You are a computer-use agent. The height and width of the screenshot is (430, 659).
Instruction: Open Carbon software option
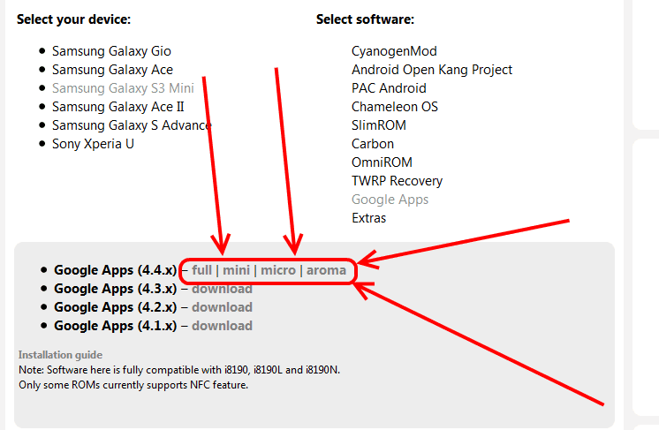[x=373, y=144]
